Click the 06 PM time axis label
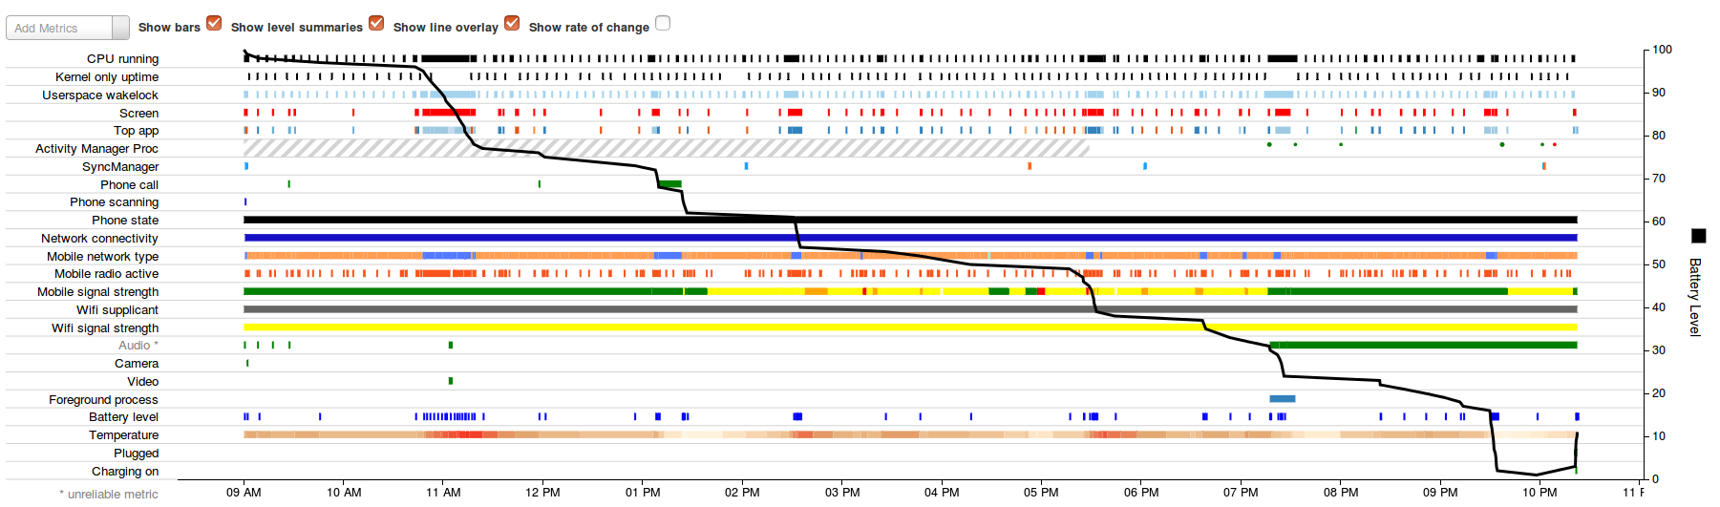The width and height of the screenshot is (1720, 507). click(1140, 493)
